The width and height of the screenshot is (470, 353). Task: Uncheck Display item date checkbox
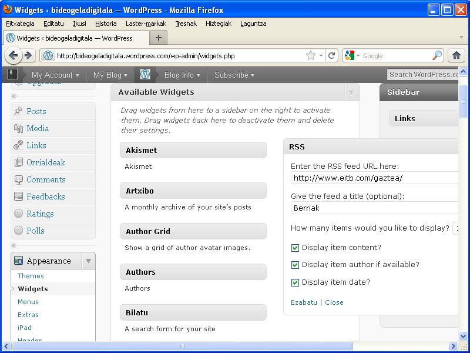click(x=295, y=282)
